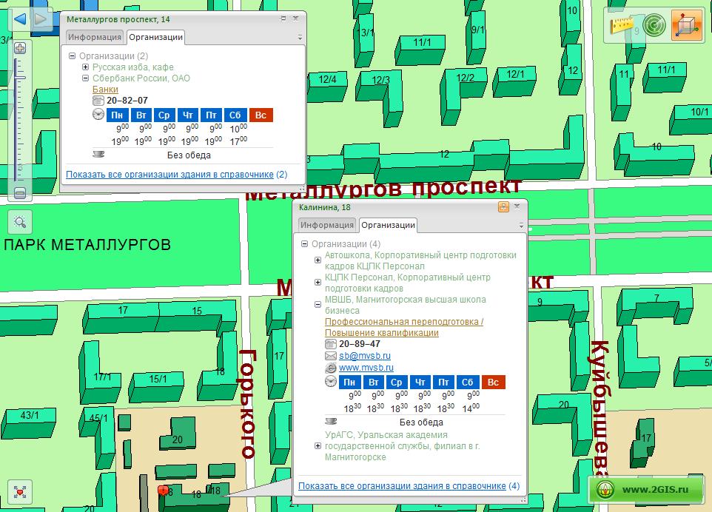Open the www.mvsb.ru website link
712x512 pixels.
point(366,368)
